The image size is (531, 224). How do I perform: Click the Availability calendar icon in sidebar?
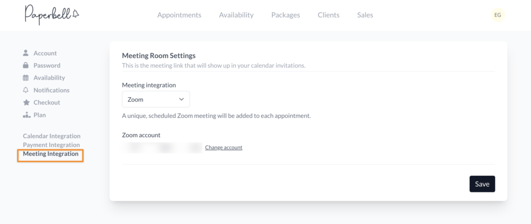pos(26,78)
